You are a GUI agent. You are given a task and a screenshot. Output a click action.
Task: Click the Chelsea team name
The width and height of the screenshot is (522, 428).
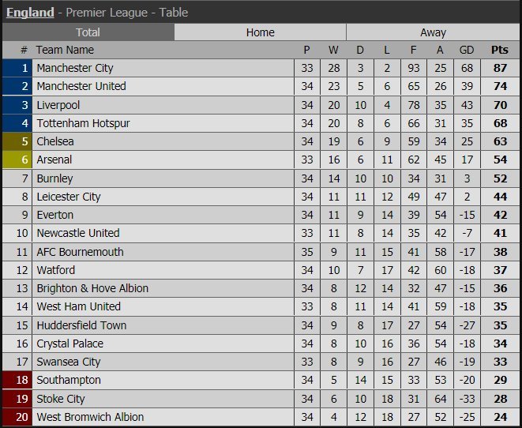pyautogui.click(x=55, y=141)
